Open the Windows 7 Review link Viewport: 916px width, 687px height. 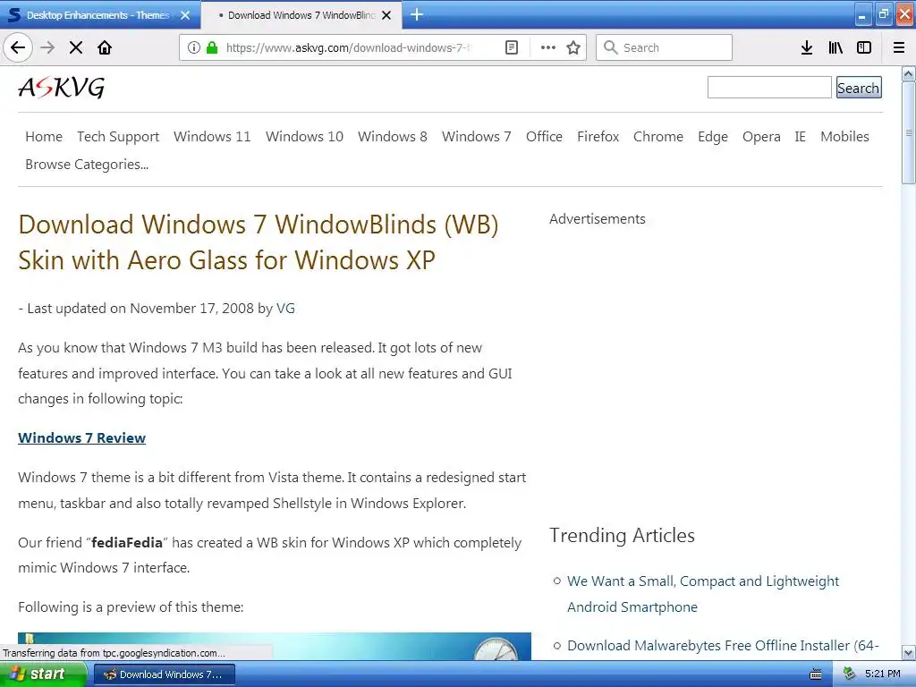81,437
